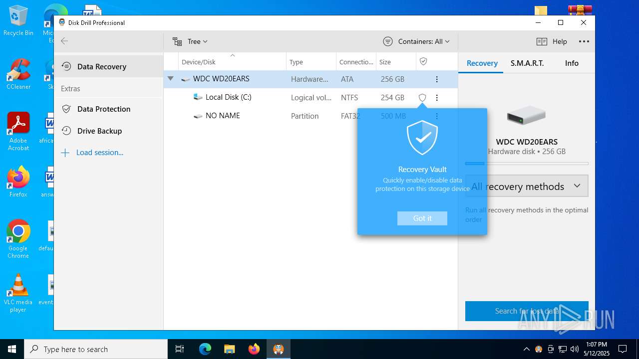Screen dimensions: 639x359
Task: Select Data Recovery in the sidebar
Action: click(108, 66)
